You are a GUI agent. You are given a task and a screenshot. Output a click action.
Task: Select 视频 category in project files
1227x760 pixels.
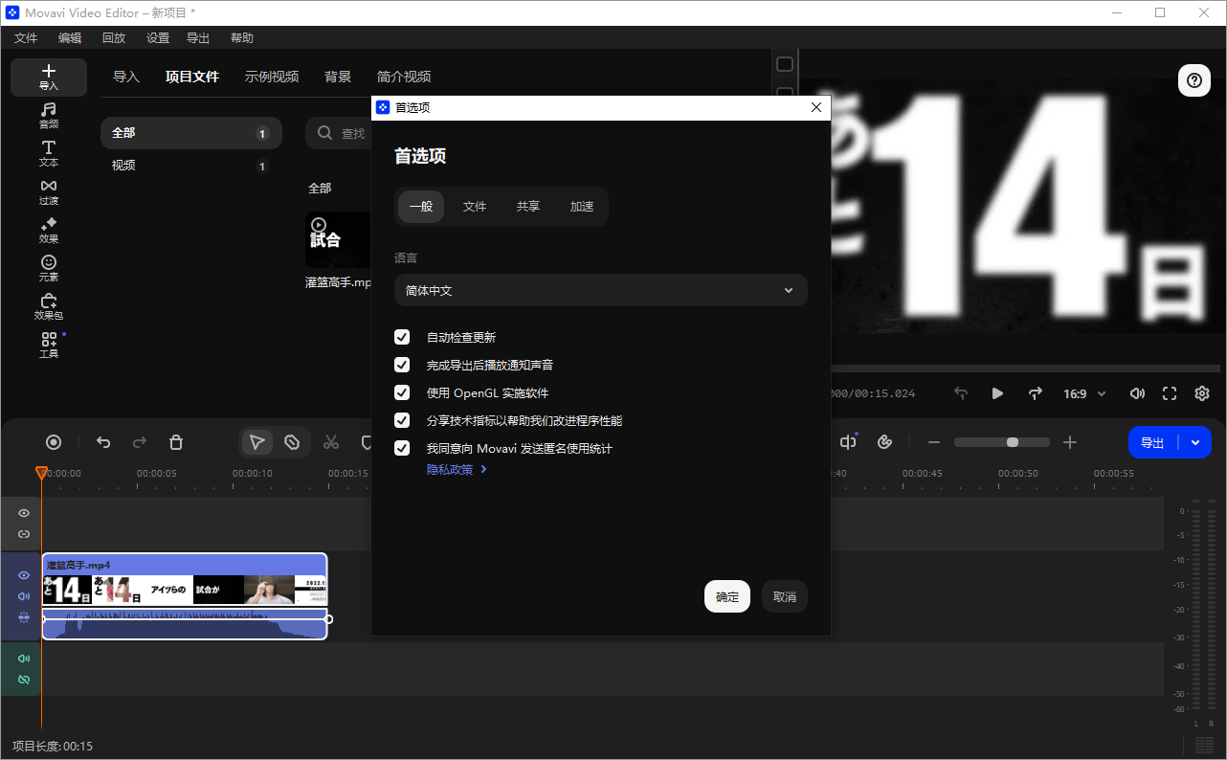(191, 166)
